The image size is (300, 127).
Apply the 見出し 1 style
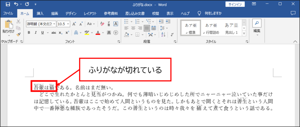tap(231, 28)
